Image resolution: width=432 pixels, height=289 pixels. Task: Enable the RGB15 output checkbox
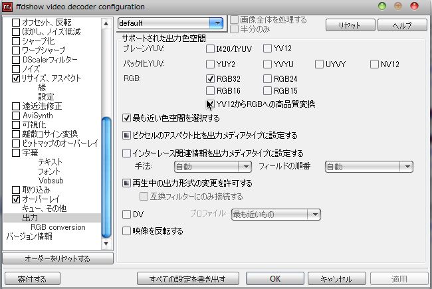[x=267, y=90]
